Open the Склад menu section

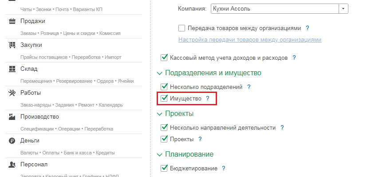29,69
